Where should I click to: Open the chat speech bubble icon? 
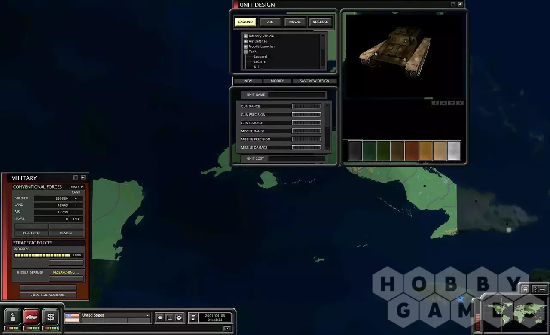coord(160,317)
